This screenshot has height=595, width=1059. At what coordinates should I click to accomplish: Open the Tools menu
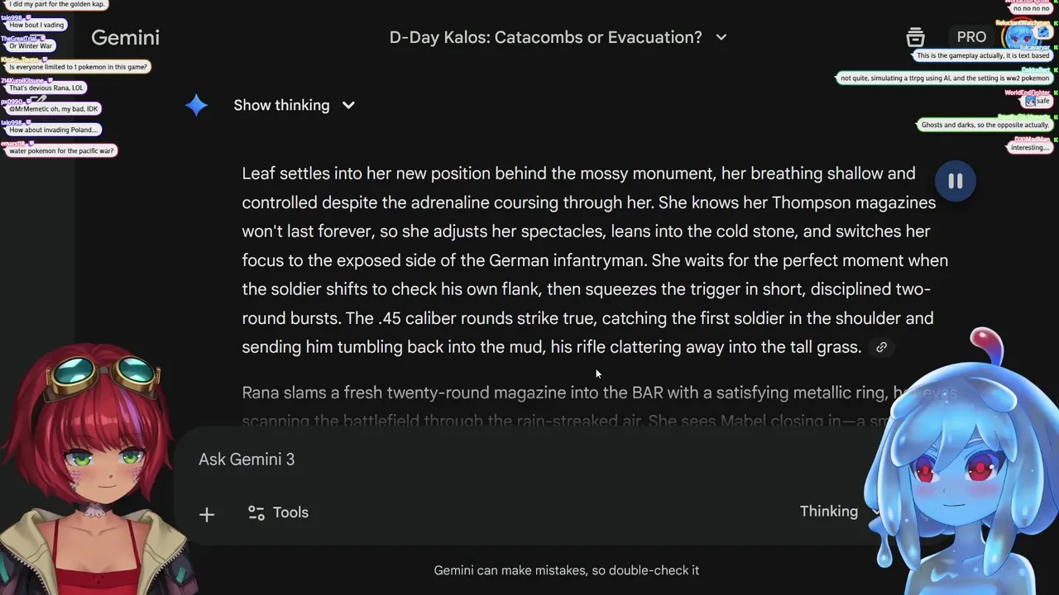[x=278, y=512]
